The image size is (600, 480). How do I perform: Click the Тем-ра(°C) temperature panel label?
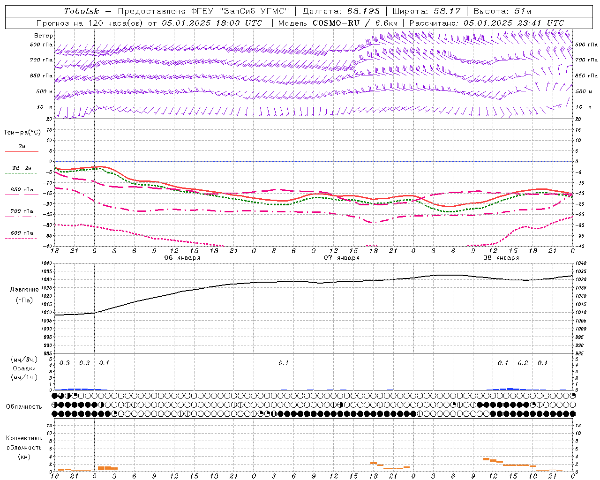pos(22,133)
